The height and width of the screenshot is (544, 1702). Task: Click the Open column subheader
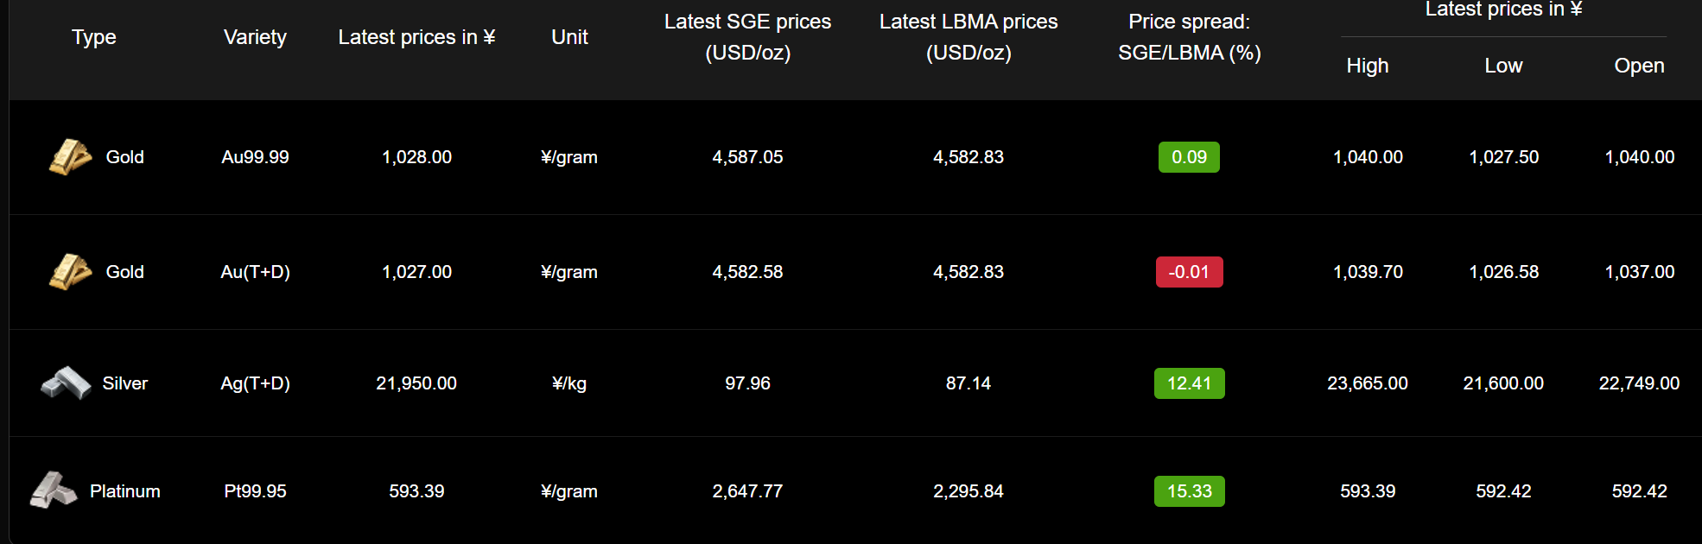pyautogui.click(x=1639, y=66)
